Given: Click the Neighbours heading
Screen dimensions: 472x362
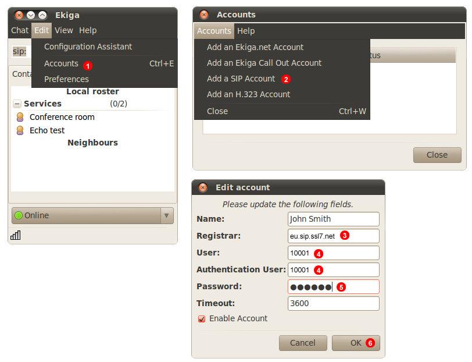Looking at the screenshot, I should [93, 143].
